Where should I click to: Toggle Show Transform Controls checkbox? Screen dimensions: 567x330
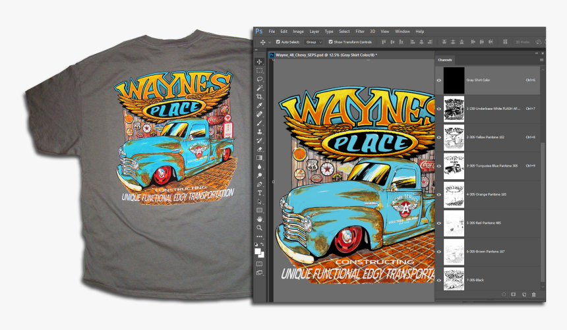(330, 42)
